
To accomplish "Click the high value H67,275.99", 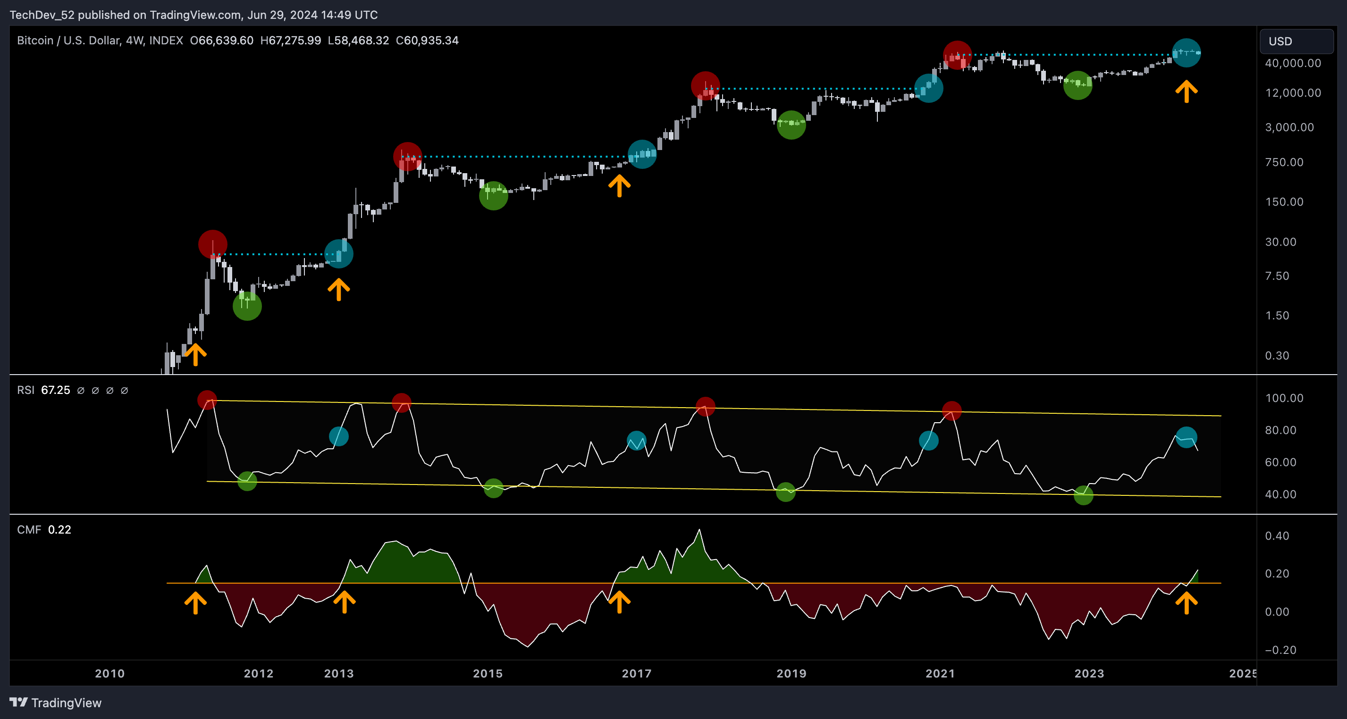I will (x=291, y=40).
